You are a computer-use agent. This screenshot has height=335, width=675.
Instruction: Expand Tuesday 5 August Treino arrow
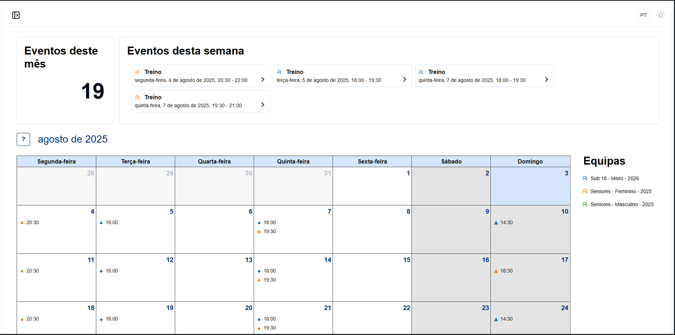click(405, 79)
